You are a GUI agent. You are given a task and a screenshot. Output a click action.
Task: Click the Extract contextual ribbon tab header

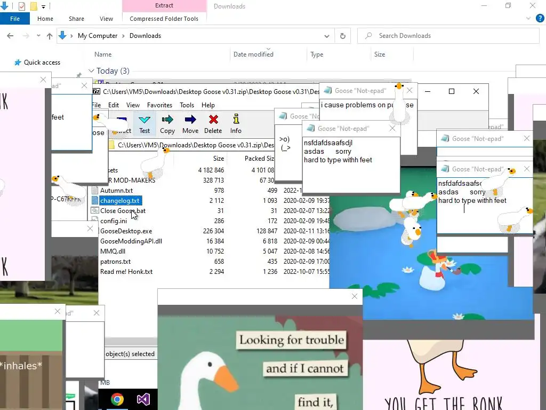pyautogui.click(x=164, y=5)
